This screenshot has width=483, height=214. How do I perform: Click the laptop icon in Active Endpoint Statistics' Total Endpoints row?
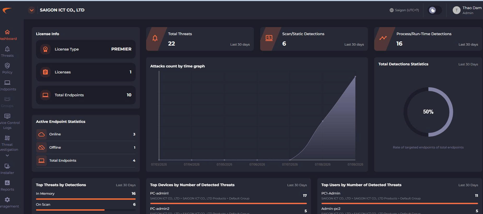[x=41, y=161]
